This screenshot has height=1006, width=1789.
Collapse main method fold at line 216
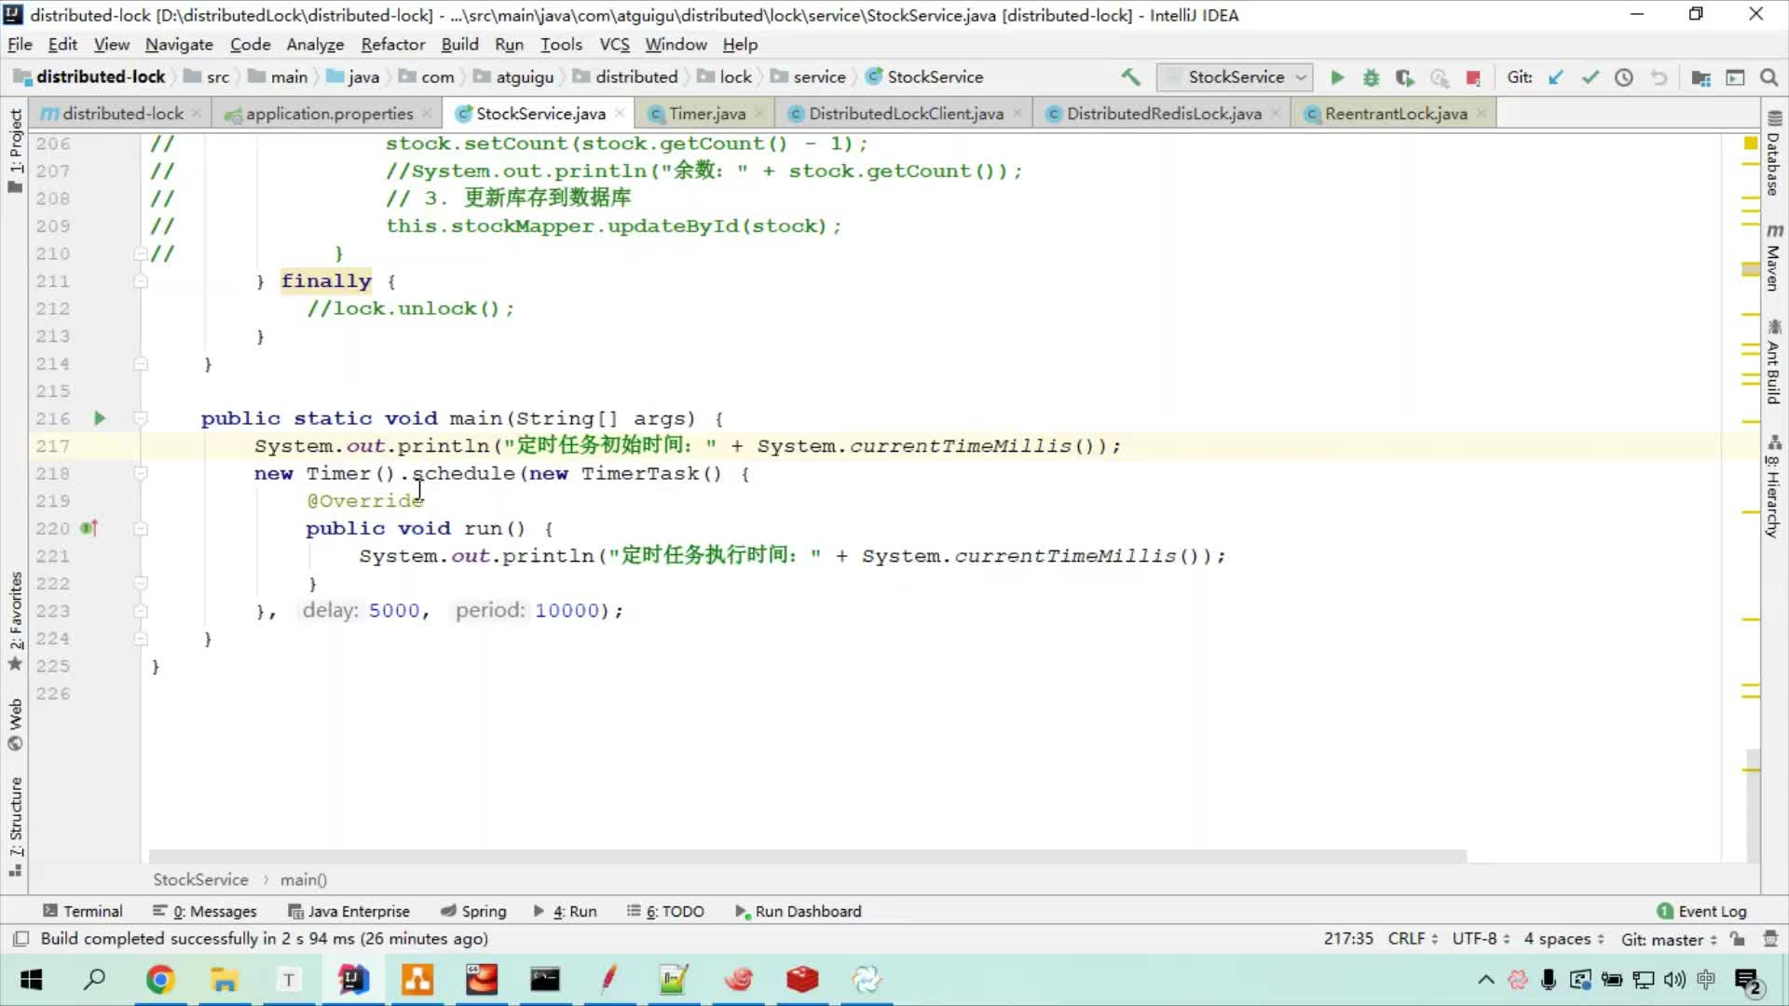[x=141, y=418]
